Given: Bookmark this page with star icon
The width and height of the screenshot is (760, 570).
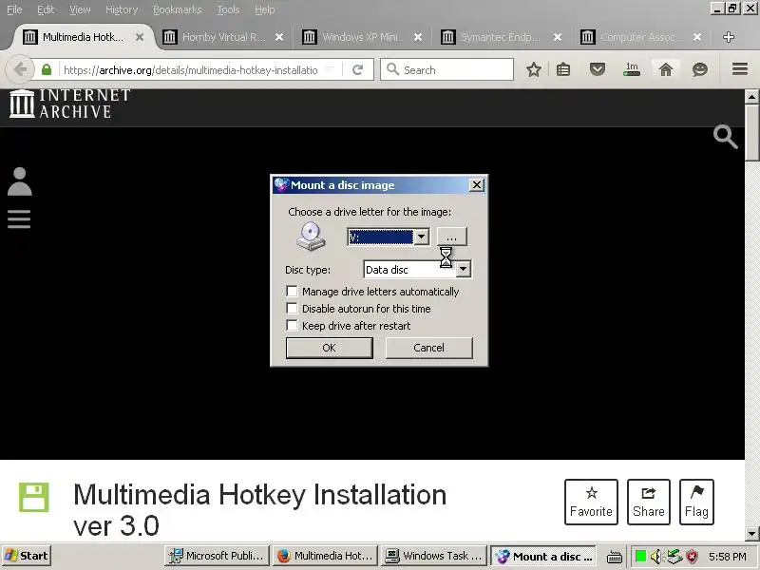Looking at the screenshot, I should pos(534,69).
